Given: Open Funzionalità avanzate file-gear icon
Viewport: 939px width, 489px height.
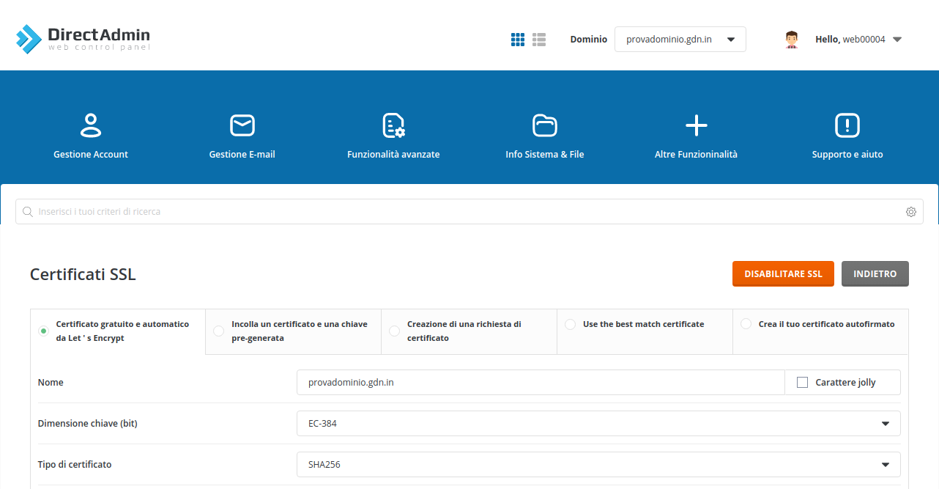Looking at the screenshot, I should [x=393, y=125].
